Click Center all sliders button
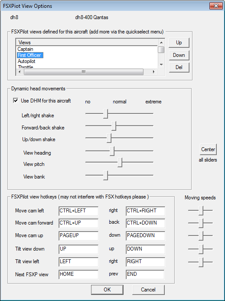 pos(208,149)
